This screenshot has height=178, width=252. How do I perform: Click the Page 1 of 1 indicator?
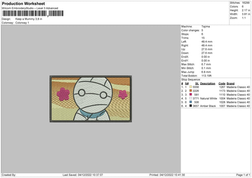coord(243,175)
